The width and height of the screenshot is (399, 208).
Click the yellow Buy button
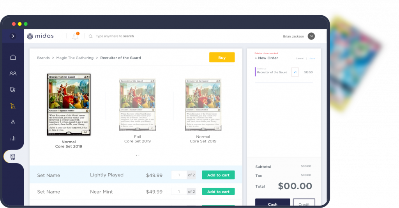[x=222, y=58]
